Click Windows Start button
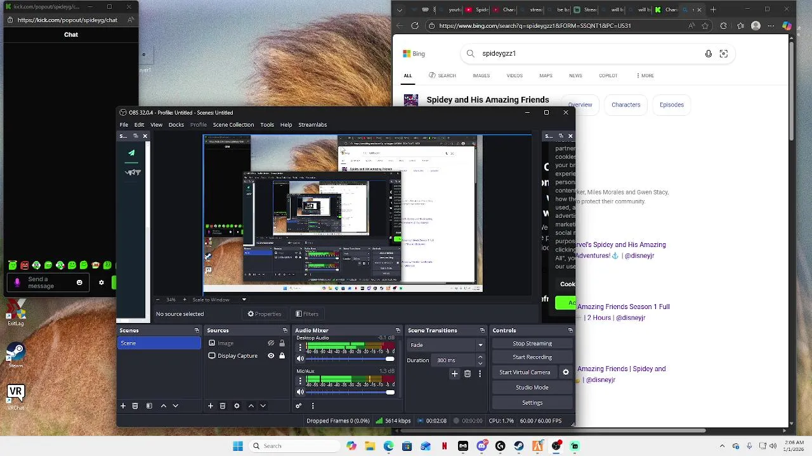This screenshot has height=456, width=812. 238,446
